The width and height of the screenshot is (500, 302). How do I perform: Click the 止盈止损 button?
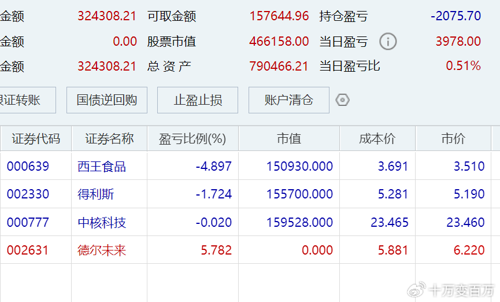(198, 100)
